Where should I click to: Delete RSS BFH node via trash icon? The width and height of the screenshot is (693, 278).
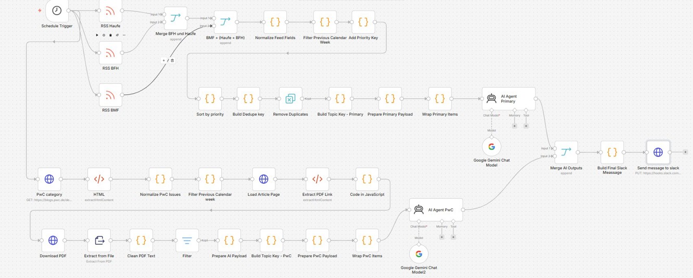pos(110,35)
